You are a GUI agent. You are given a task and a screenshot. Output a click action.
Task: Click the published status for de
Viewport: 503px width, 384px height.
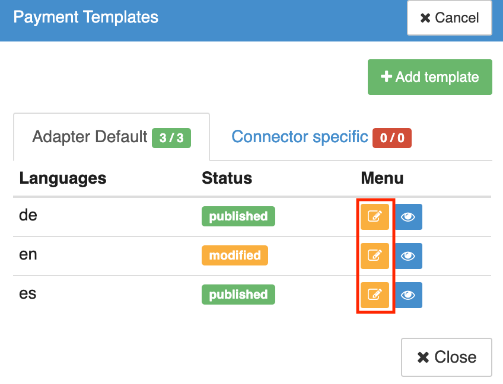pos(238,216)
